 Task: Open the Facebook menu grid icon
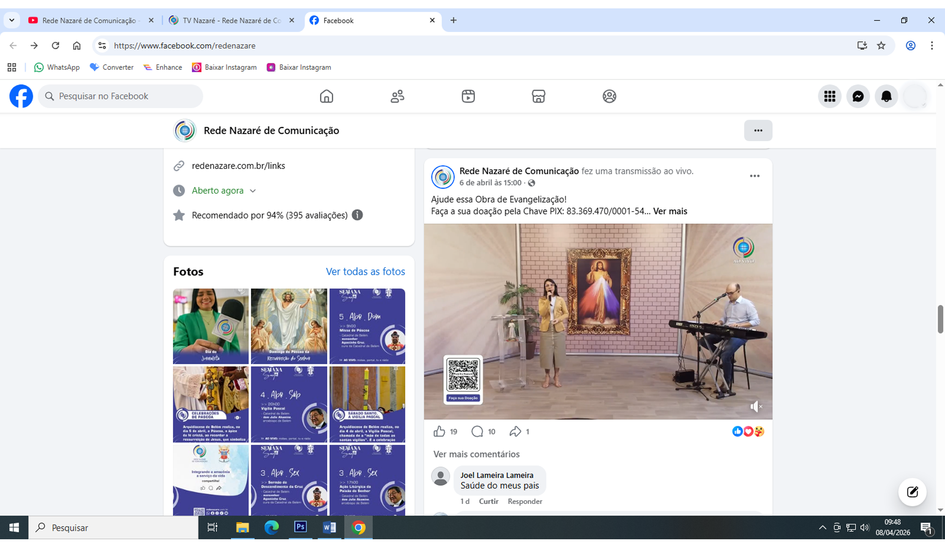point(829,96)
